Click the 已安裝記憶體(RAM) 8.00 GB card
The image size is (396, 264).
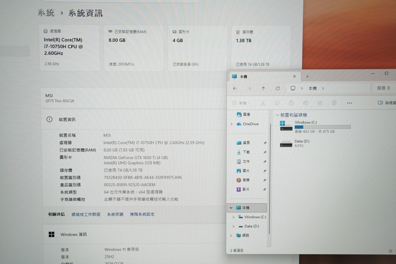click(x=134, y=48)
